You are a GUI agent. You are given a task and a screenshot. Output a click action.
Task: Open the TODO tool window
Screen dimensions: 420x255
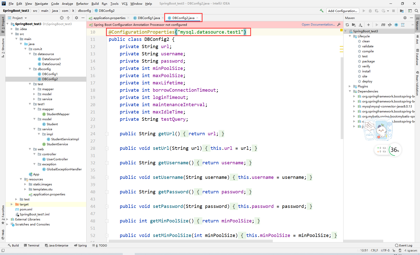(x=99, y=245)
